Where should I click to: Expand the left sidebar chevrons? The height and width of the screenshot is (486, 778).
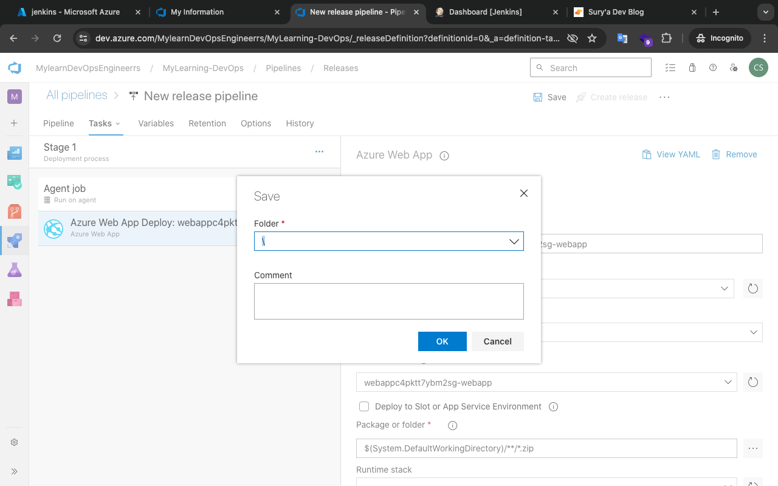(15, 471)
